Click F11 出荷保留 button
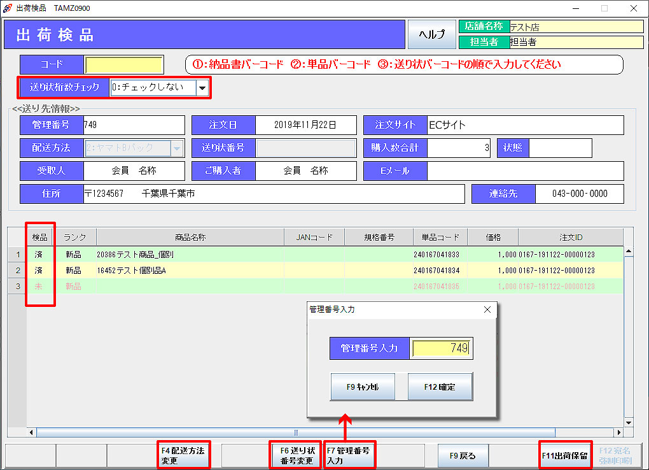This screenshot has width=649, height=470. (x=565, y=456)
